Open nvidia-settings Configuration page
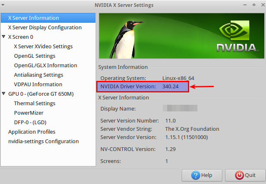 [43, 142]
